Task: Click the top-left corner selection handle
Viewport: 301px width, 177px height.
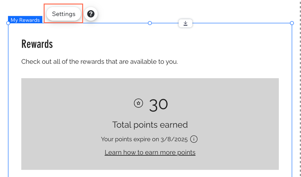Action: click(x=8, y=23)
